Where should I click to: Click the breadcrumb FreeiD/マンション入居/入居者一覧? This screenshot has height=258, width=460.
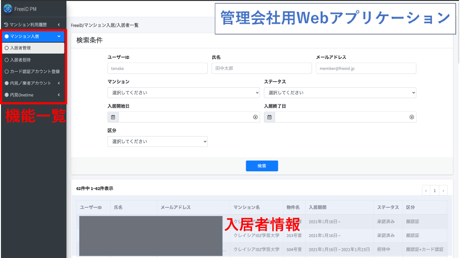[x=105, y=26]
